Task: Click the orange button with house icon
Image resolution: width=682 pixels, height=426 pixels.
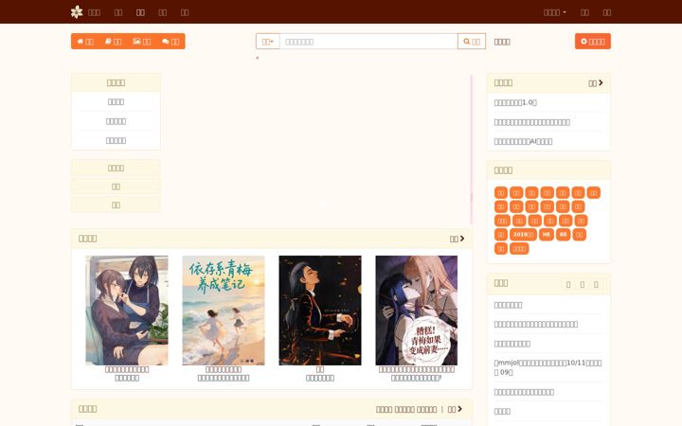Action: pos(85,42)
